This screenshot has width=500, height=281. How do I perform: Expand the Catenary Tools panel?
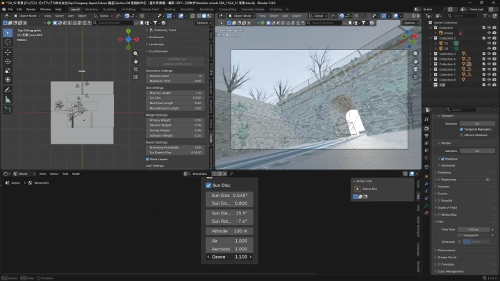tap(147, 30)
